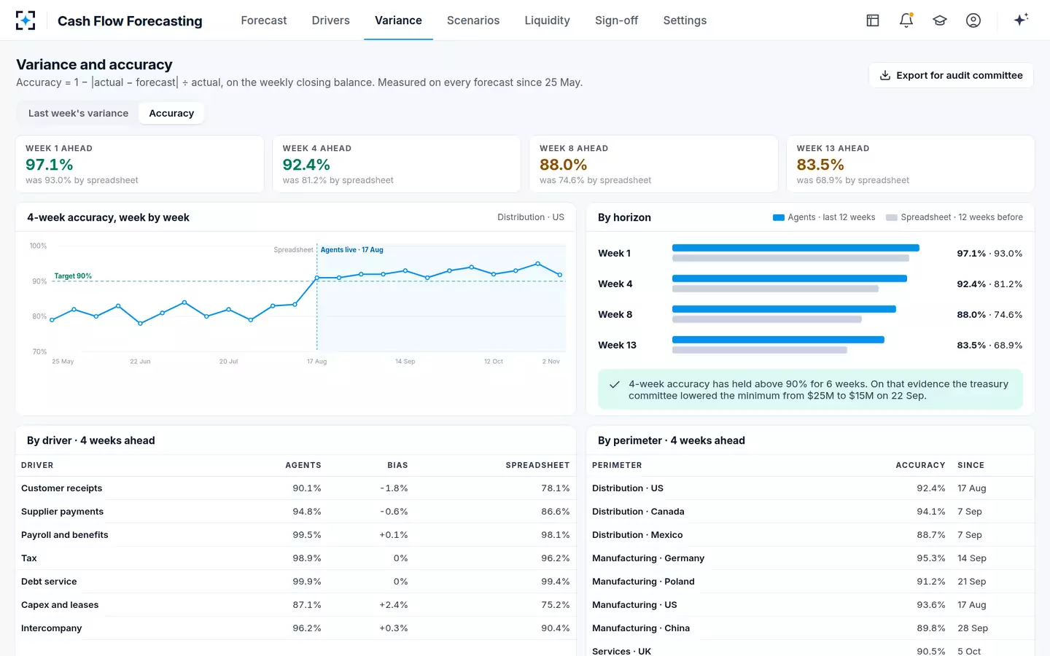The height and width of the screenshot is (656, 1050).
Task: Select the Sign-off tab
Action: click(616, 20)
